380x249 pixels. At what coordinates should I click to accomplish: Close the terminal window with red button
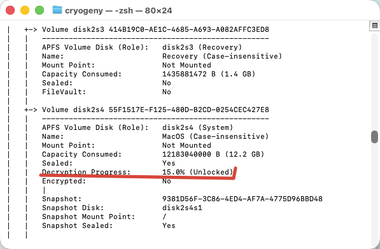coord(10,10)
